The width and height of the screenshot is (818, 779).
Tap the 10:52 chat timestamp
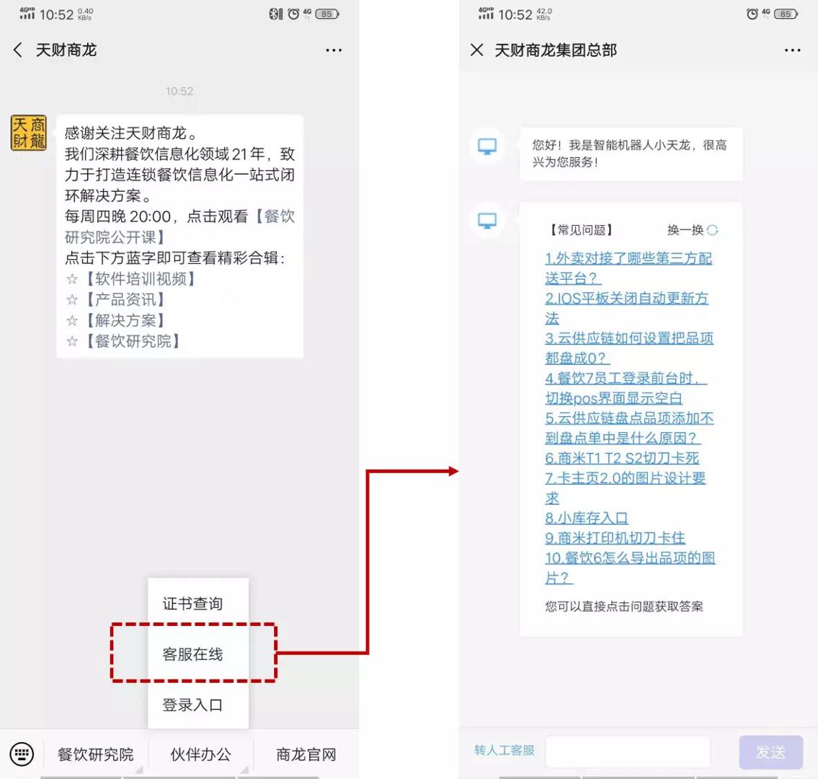(x=179, y=92)
